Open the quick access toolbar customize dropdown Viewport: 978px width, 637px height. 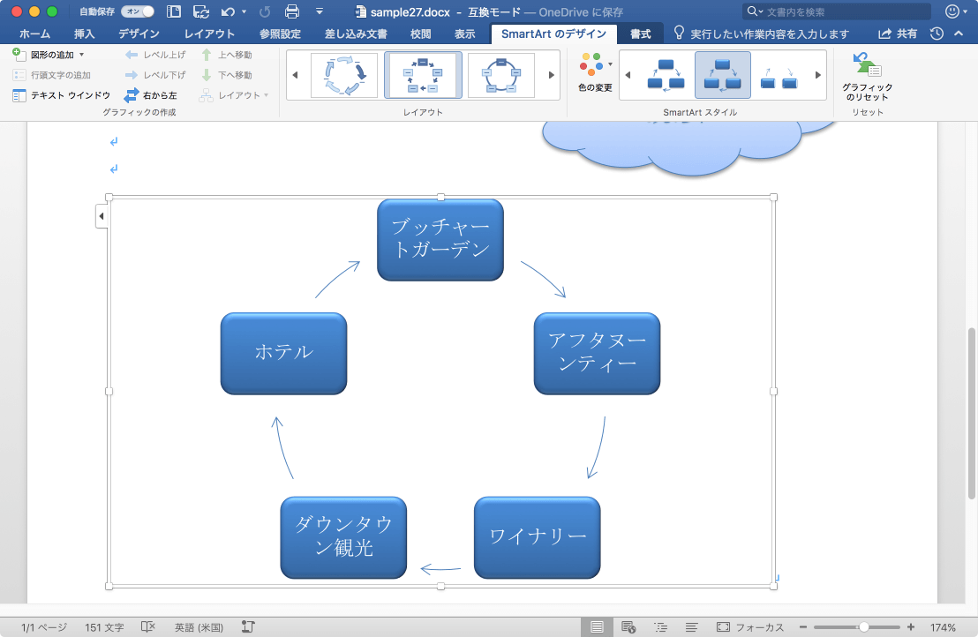click(320, 11)
